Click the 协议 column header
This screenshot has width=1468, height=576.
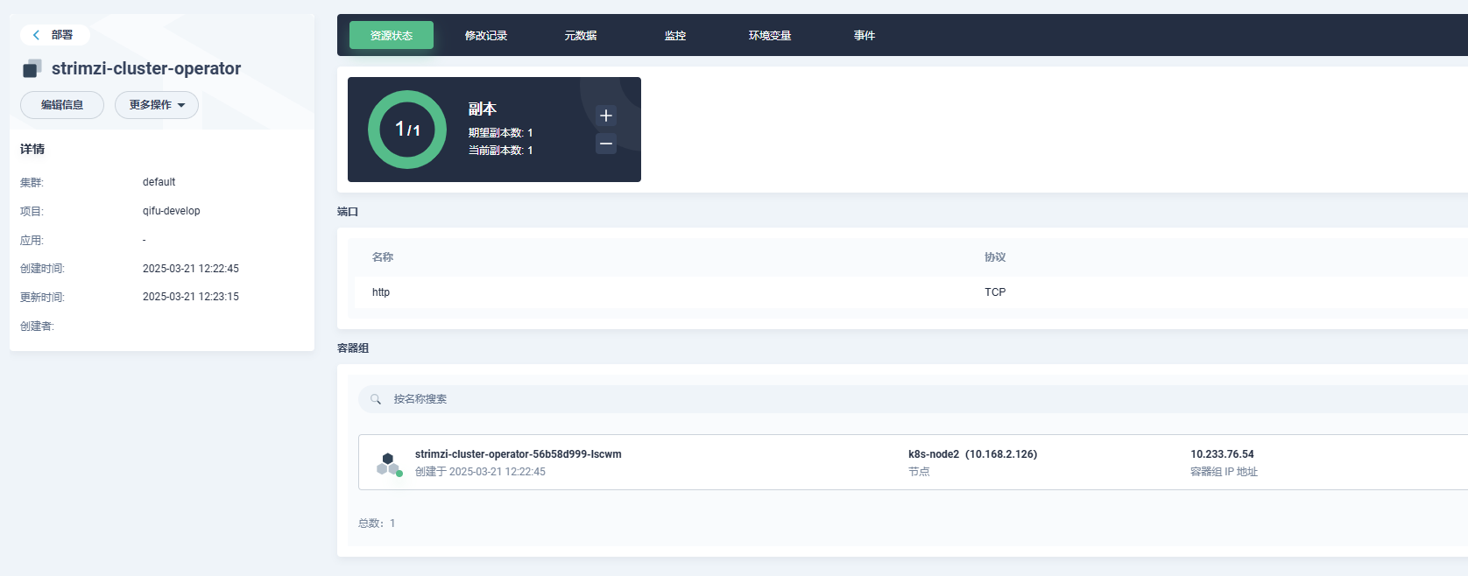tap(995, 257)
